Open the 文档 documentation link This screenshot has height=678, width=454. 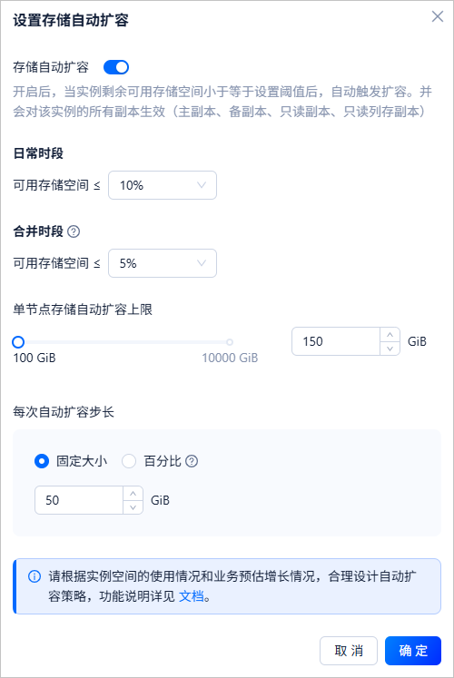click(x=191, y=596)
